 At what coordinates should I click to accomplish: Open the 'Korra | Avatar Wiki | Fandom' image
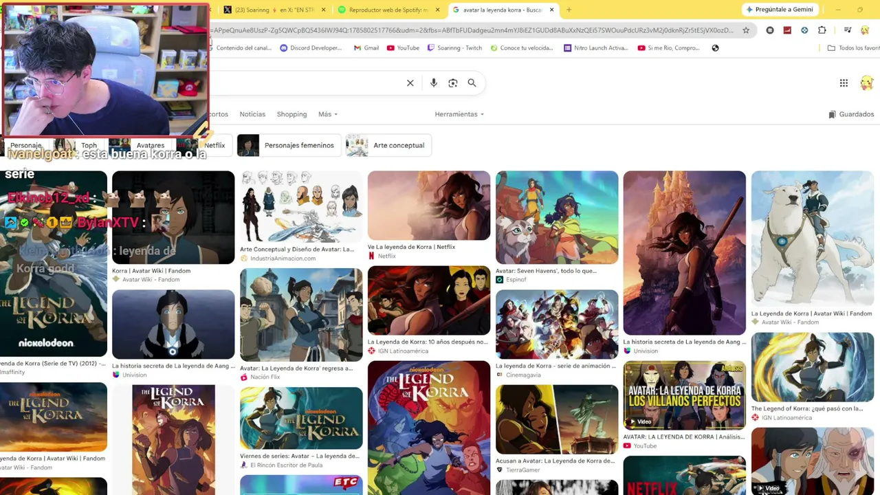(x=173, y=217)
